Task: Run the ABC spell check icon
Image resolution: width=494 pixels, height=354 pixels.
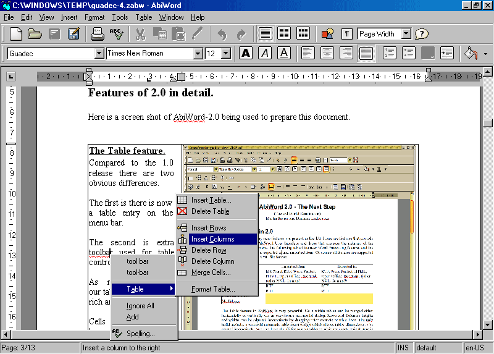Action: coord(116,34)
